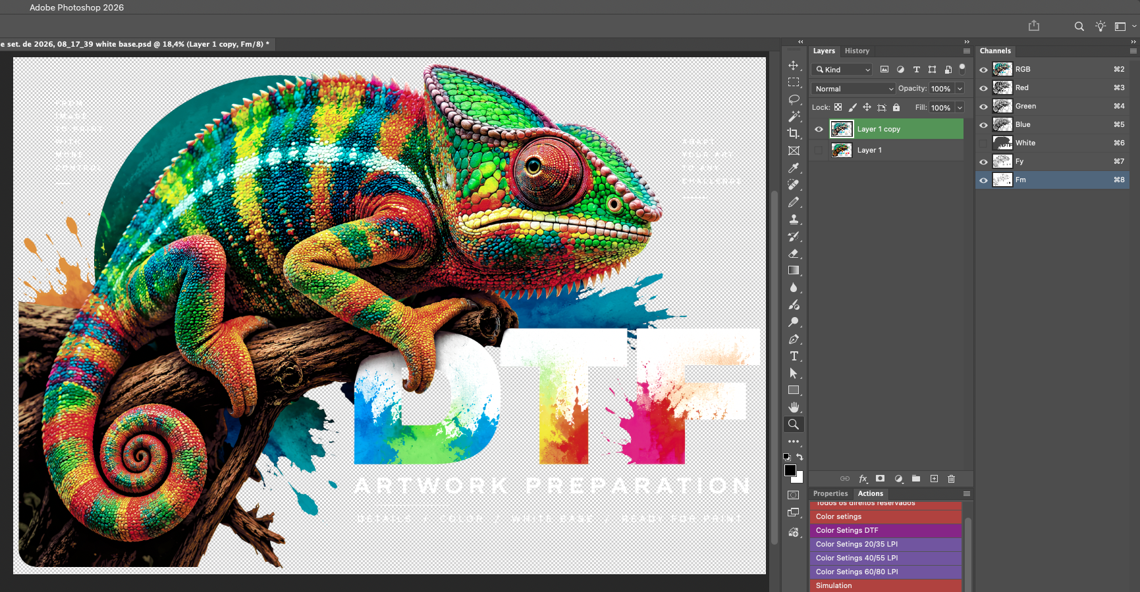
Task: Select the Channels tab
Action: click(995, 51)
